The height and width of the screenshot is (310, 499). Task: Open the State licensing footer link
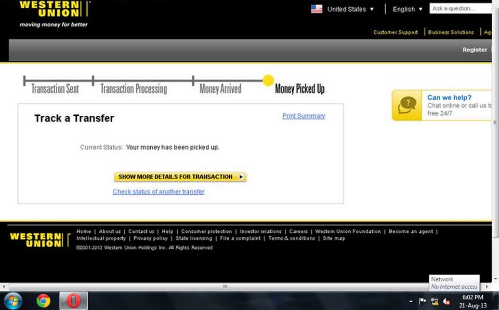pos(194,238)
